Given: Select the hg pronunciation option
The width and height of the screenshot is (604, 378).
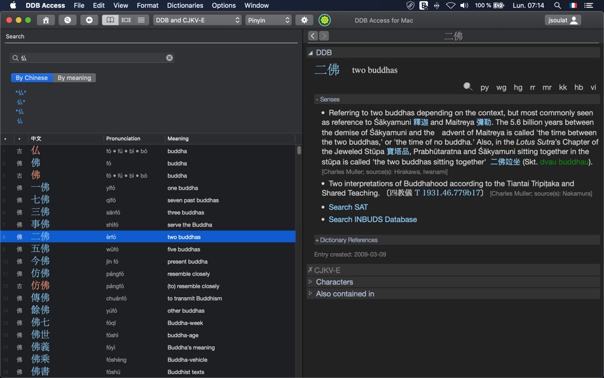Looking at the screenshot, I should (x=518, y=88).
